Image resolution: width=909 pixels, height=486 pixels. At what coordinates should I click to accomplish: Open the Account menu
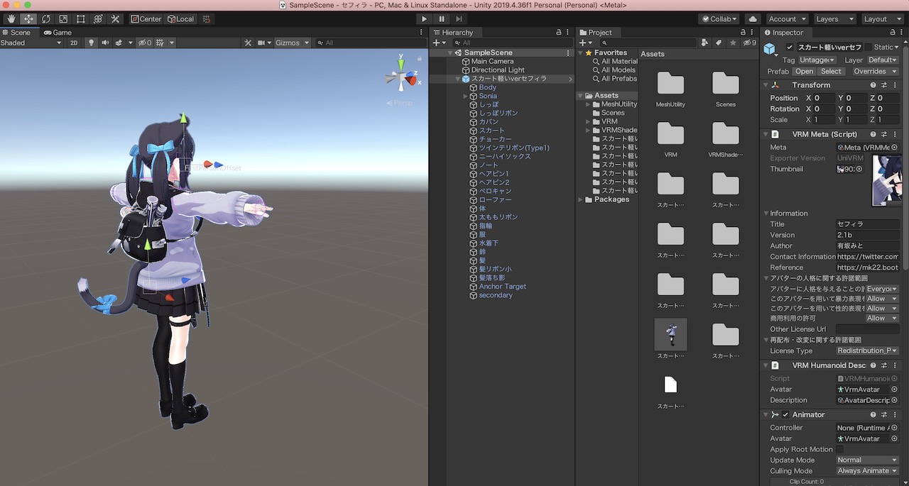pyautogui.click(x=787, y=19)
